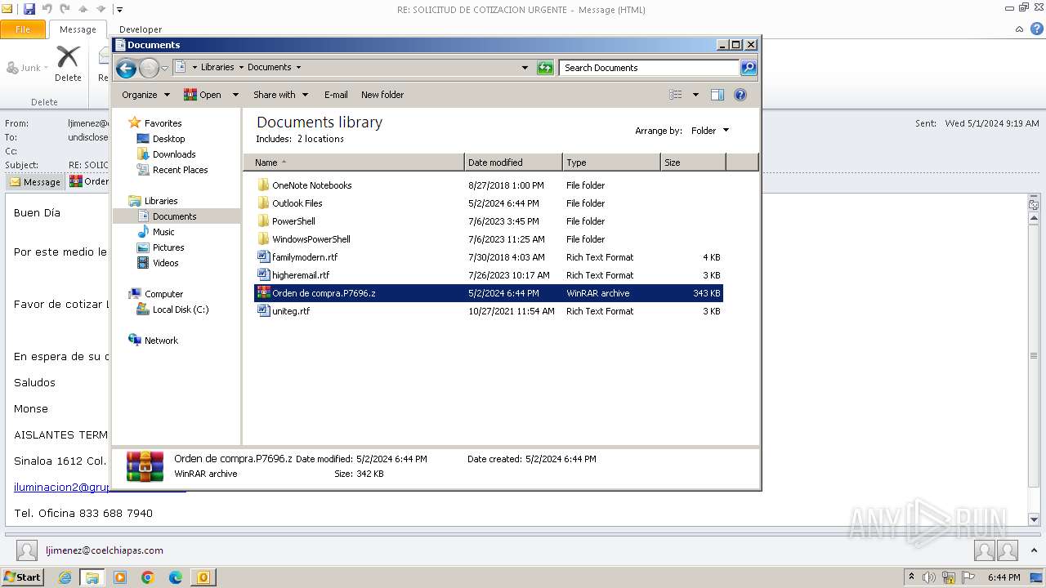Expand the Libraries breadcrumb arrow
1046x588 pixels.
(241, 68)
